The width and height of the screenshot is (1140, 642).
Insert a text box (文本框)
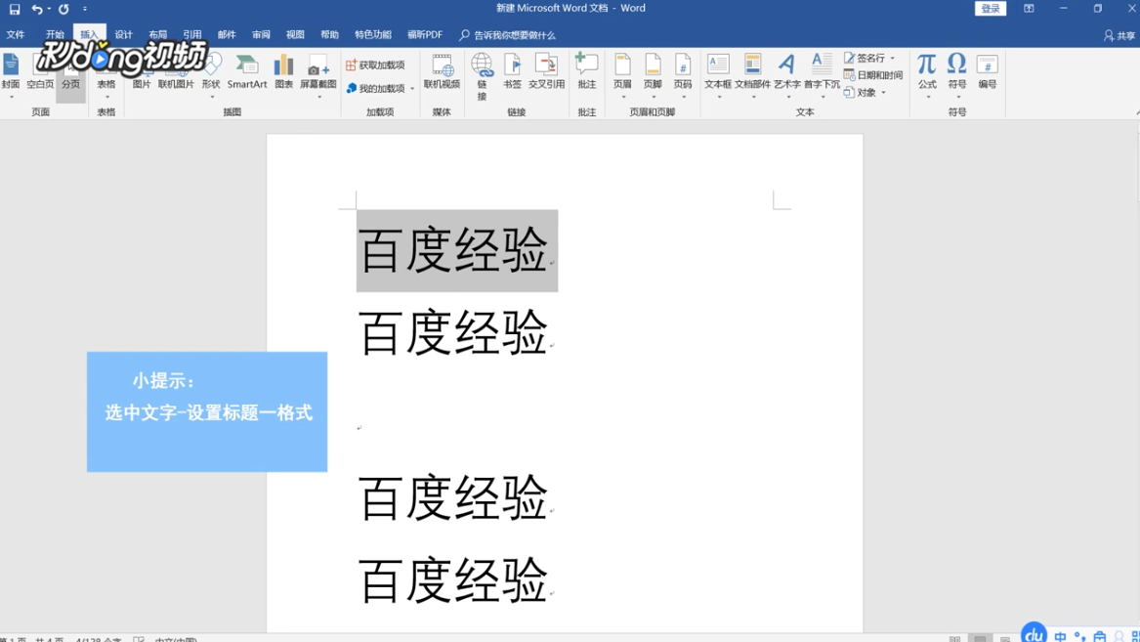click(x=718, y=71)
